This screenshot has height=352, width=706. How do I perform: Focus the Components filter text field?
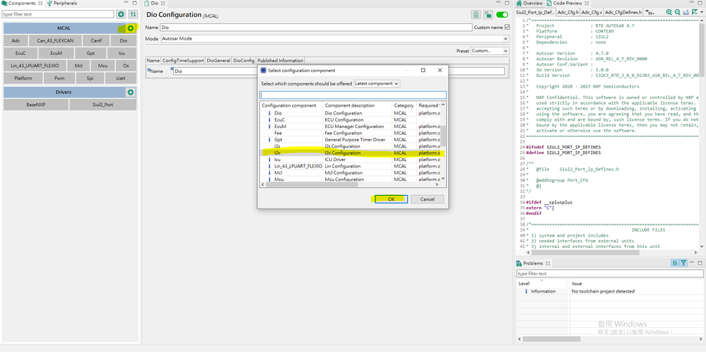coord(58,14)
